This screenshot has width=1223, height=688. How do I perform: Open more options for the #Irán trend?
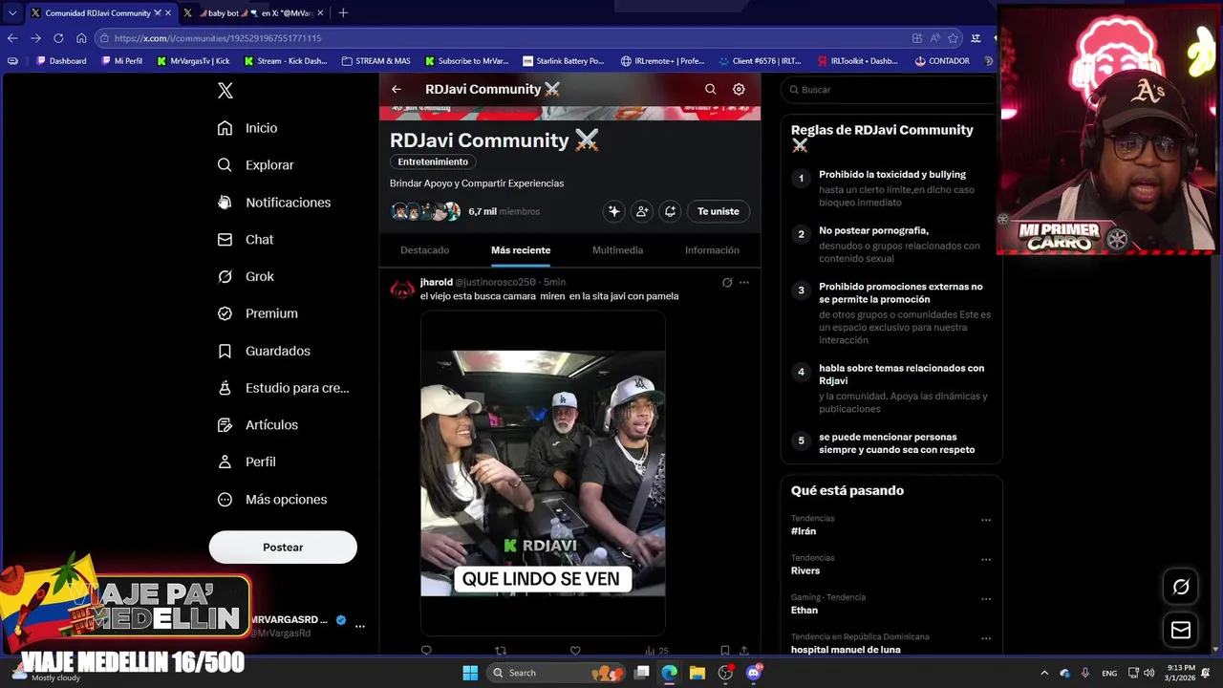coord(986,521)
